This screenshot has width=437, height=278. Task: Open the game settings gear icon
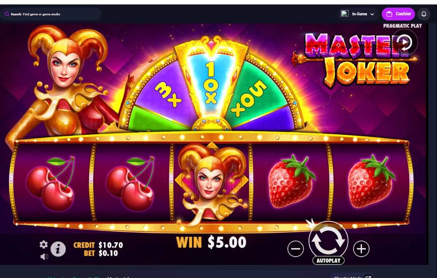coord(44,244)
